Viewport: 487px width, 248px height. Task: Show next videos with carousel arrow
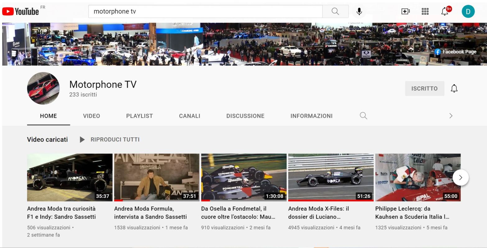pos(460,177)
